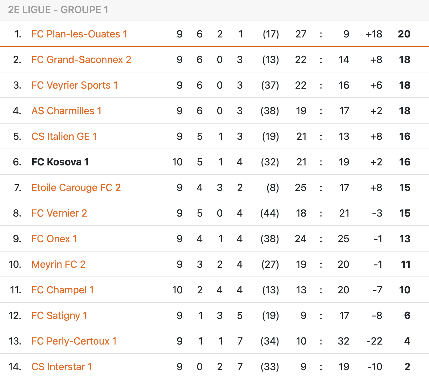The width and height of the screenshot is (429, 377).
Task: Click the FC Grand-Saconnex 2 team link
Action: pos(81,60)
